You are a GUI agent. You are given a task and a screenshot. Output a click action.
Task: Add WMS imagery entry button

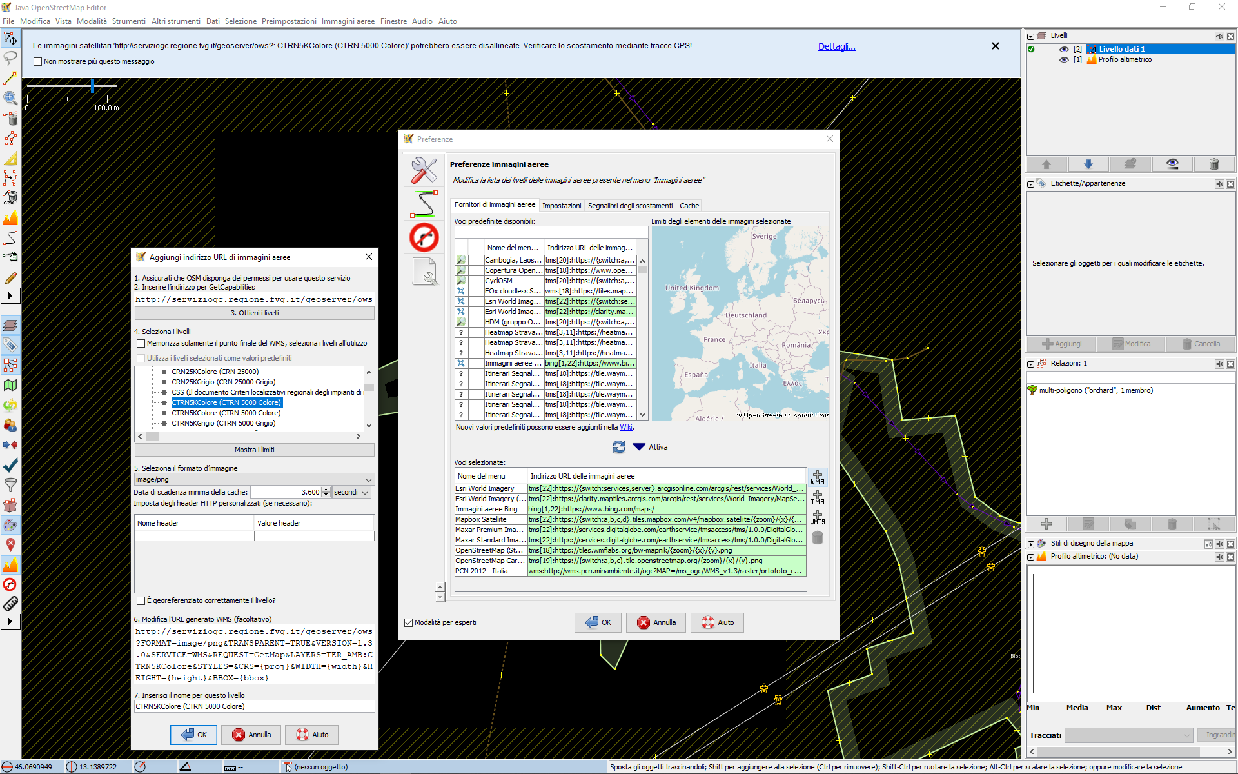[818, 478]
